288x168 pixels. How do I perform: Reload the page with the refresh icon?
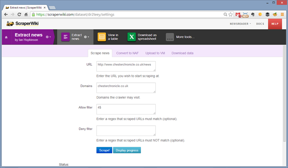coord(19,14)
